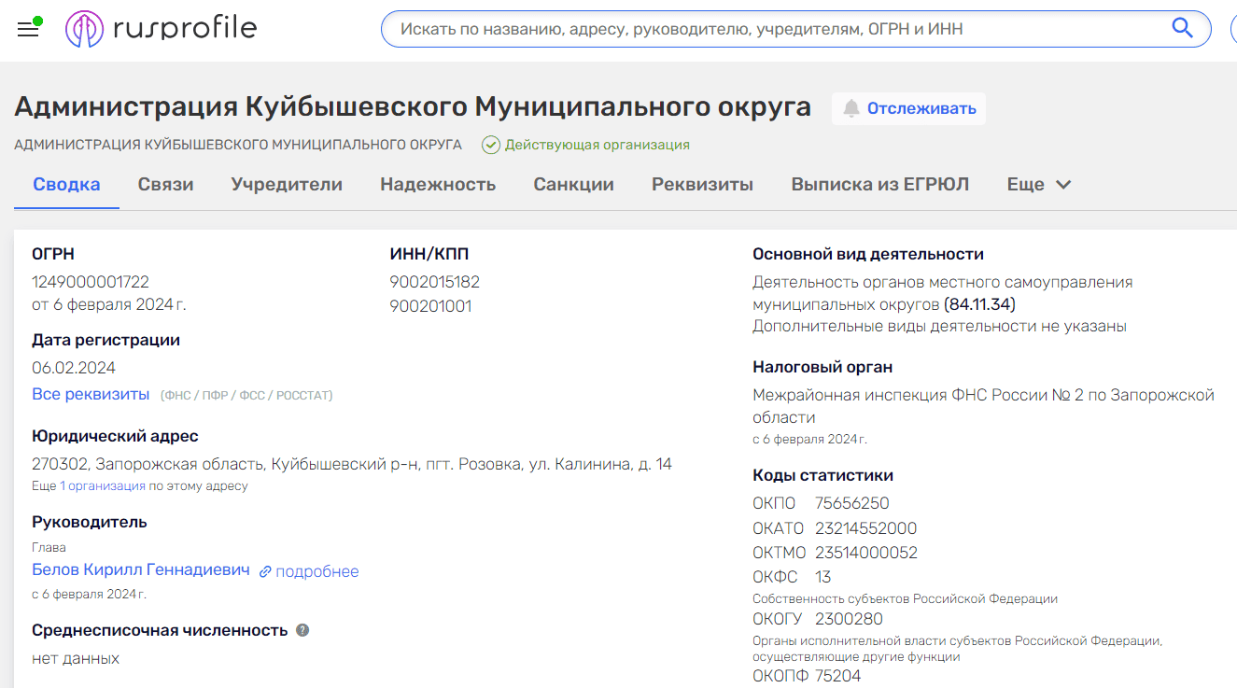Click the ФНС / ПФР / ФСС / РОССТАТ label
The height and width of the screenshot is (688, 1237).
[246, 396]
